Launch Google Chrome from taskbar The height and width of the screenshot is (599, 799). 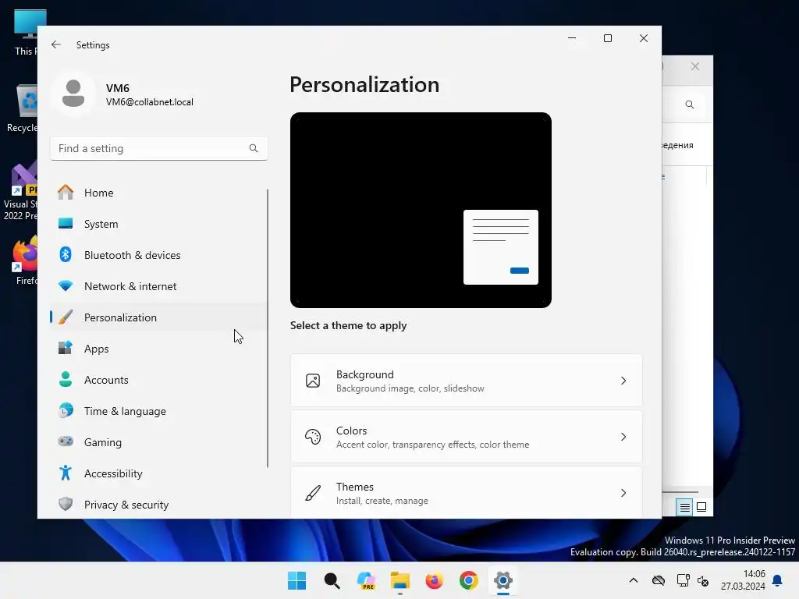[469, 580]
